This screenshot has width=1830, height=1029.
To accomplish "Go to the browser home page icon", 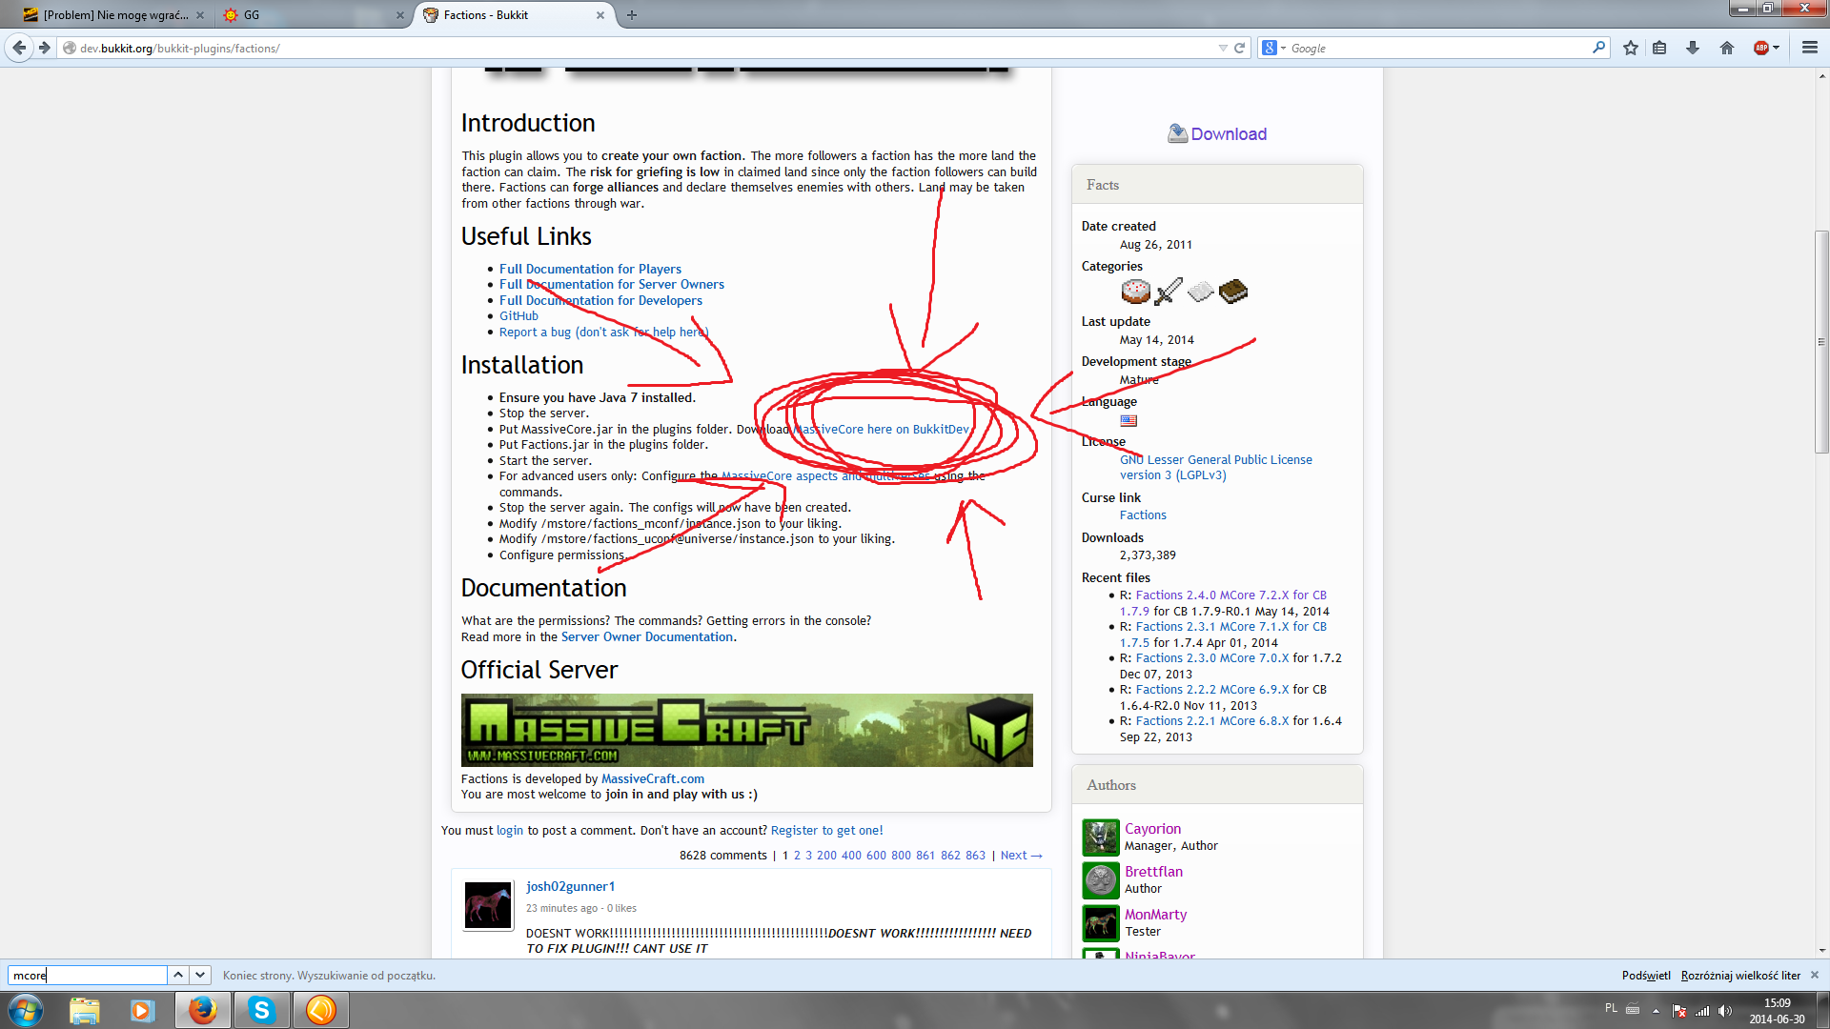I will point(1726,48).
